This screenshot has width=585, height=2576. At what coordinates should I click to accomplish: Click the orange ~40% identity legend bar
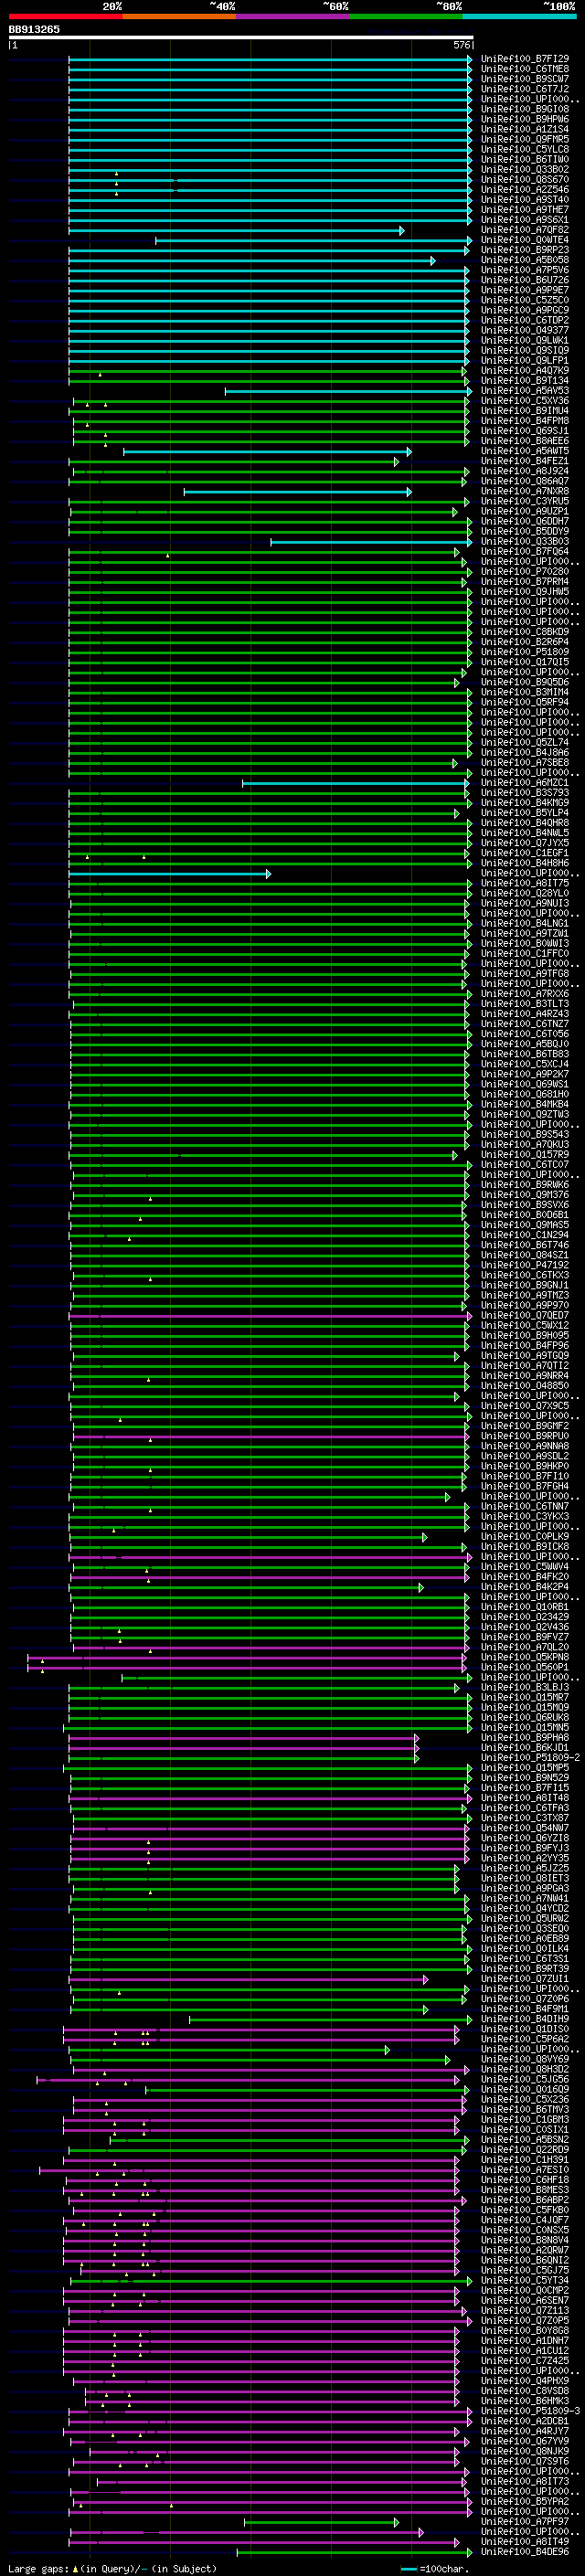tap(179, 16)
